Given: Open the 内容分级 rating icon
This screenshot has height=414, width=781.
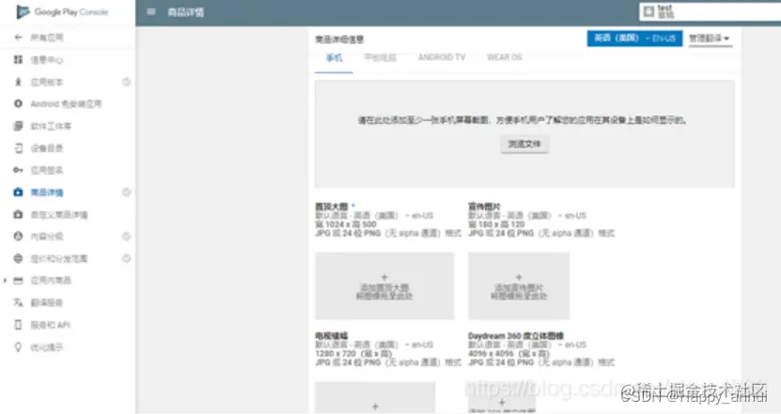Looking at the screenshot, I should 19,237.
